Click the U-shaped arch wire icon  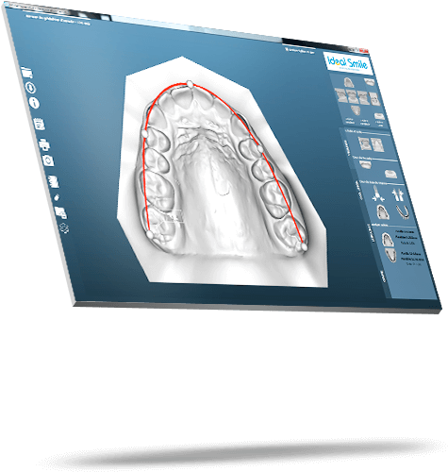point(403,212)
